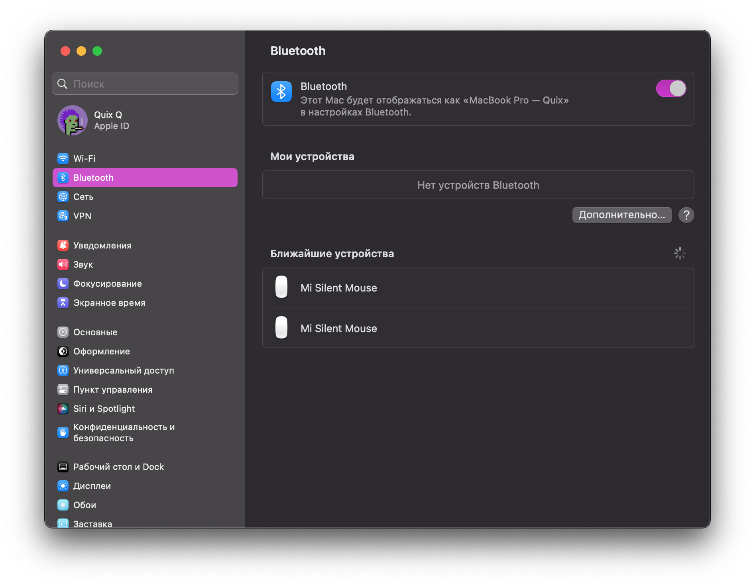Viewport: 755px width, 587px height.
Task: Open Notifications via its bell icon
Action: click(63, 245)
